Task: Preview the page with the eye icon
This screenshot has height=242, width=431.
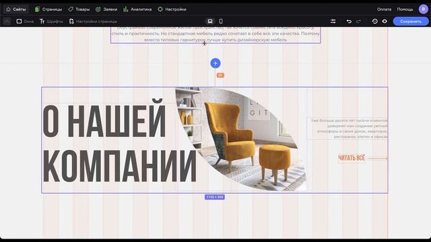Action: 385,21
